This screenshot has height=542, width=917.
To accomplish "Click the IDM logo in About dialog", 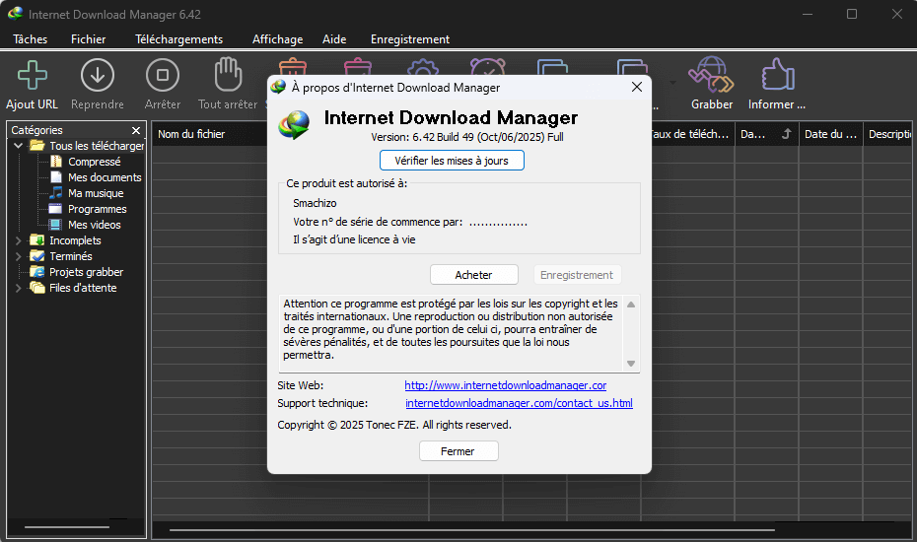I will [x=294, y=125].
